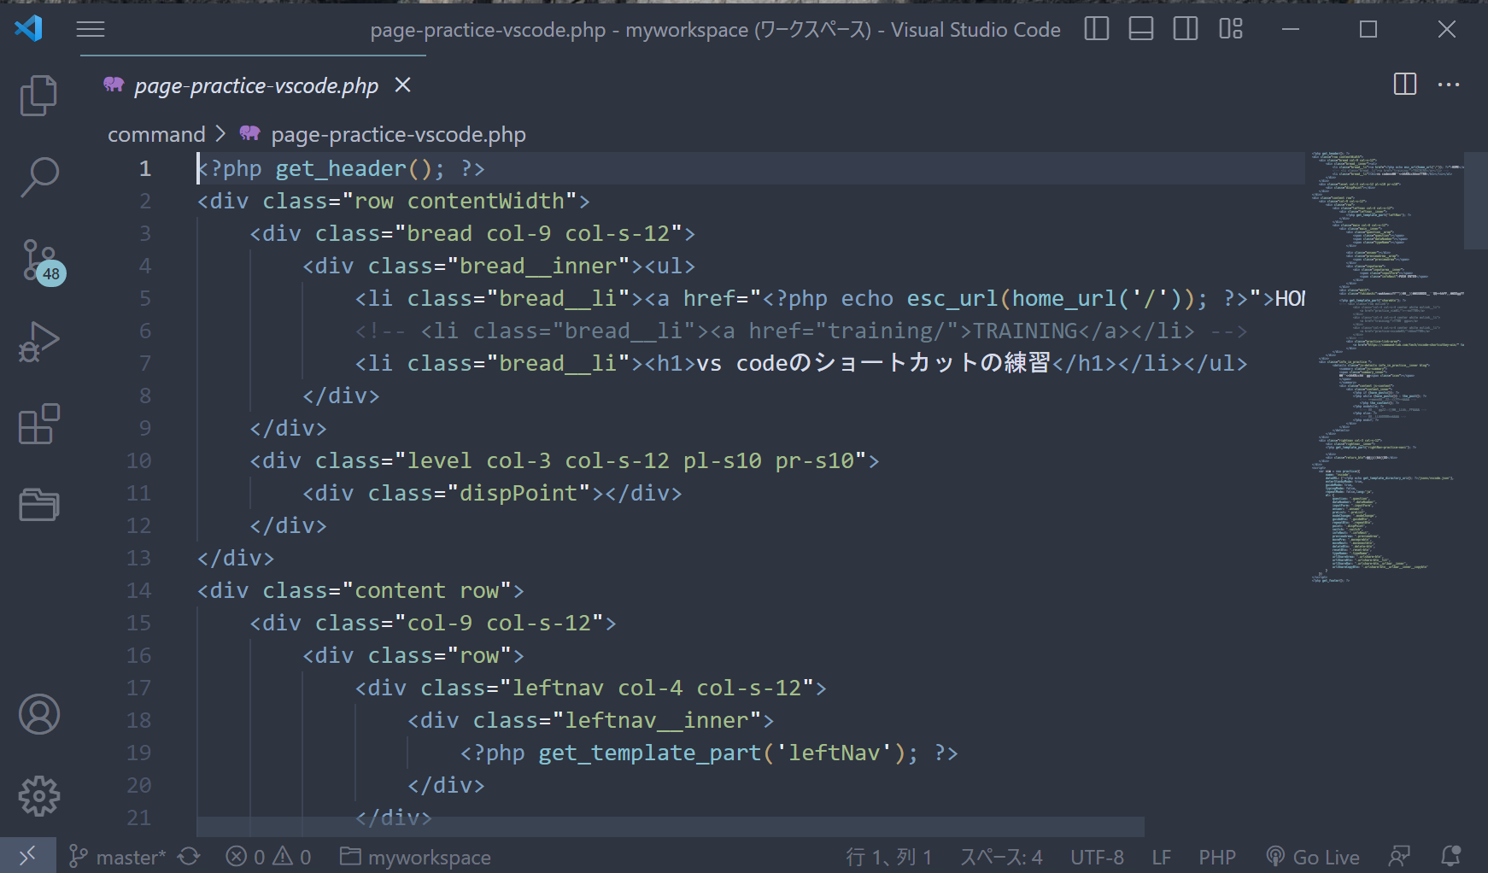Split the editor to the right

coord(1404,85)
